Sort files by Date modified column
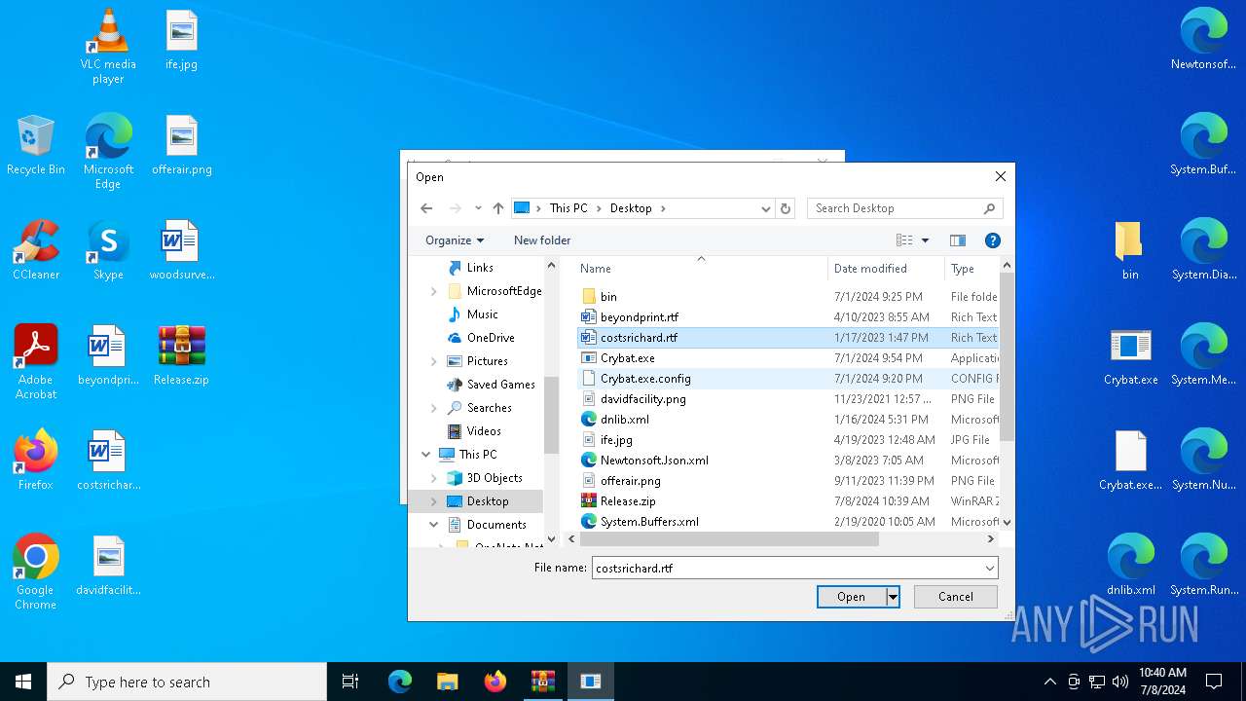 click(886, 269)
